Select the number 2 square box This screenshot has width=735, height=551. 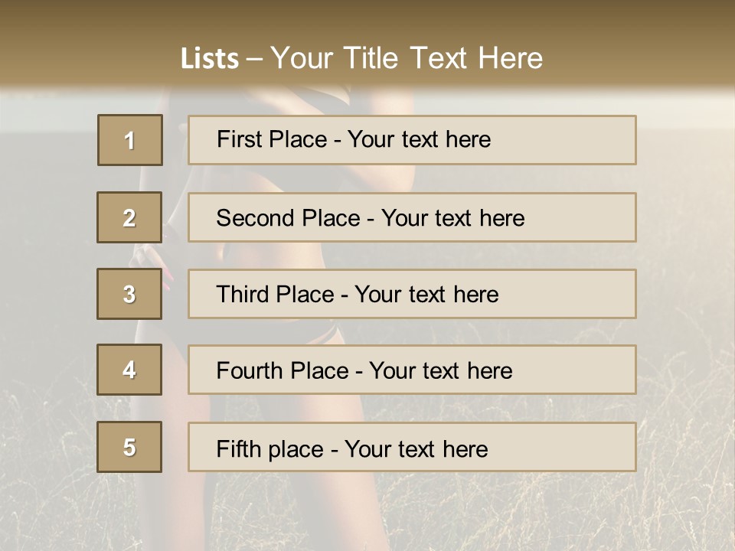pyautogui.click(x=129, y=217)
